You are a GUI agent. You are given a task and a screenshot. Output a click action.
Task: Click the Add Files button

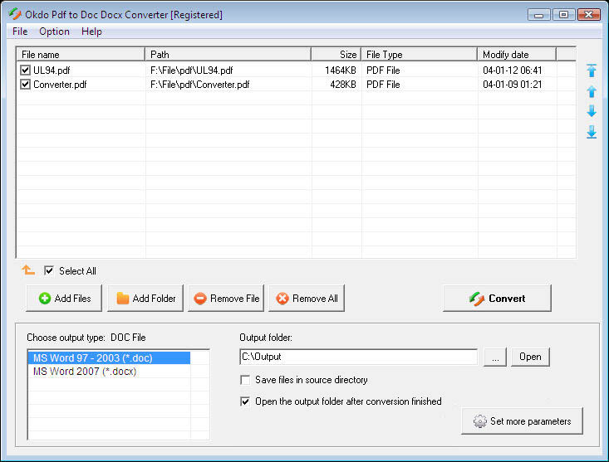pyautogui.click(x=65, y=299)
